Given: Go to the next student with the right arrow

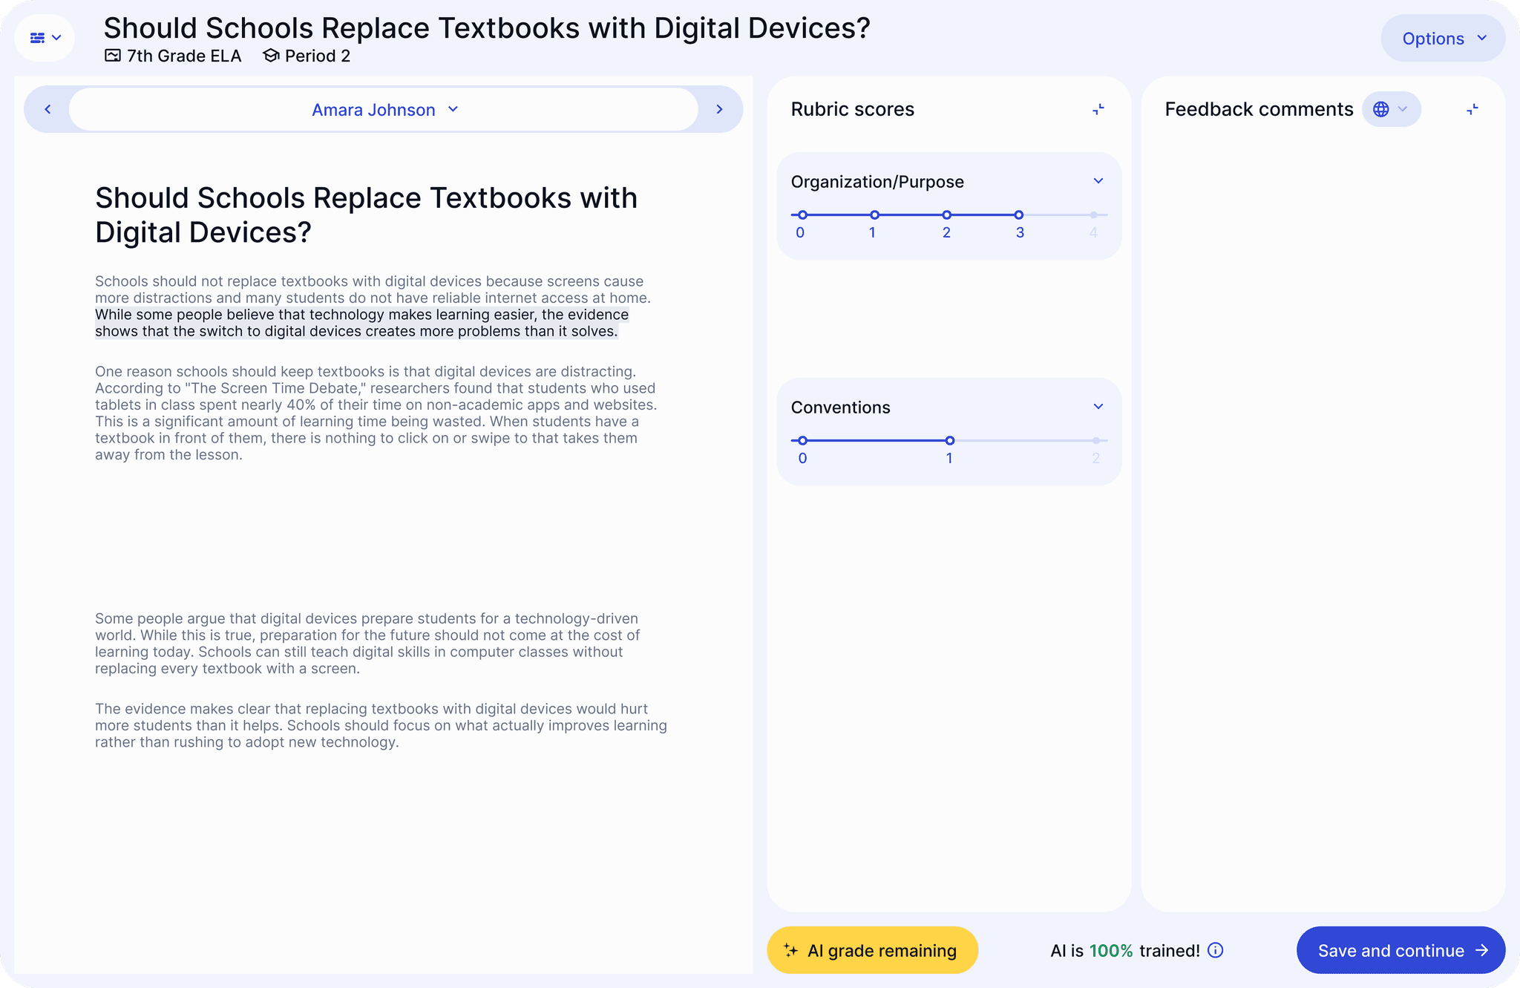Looking at the screenshot, I should coord(718,108).
